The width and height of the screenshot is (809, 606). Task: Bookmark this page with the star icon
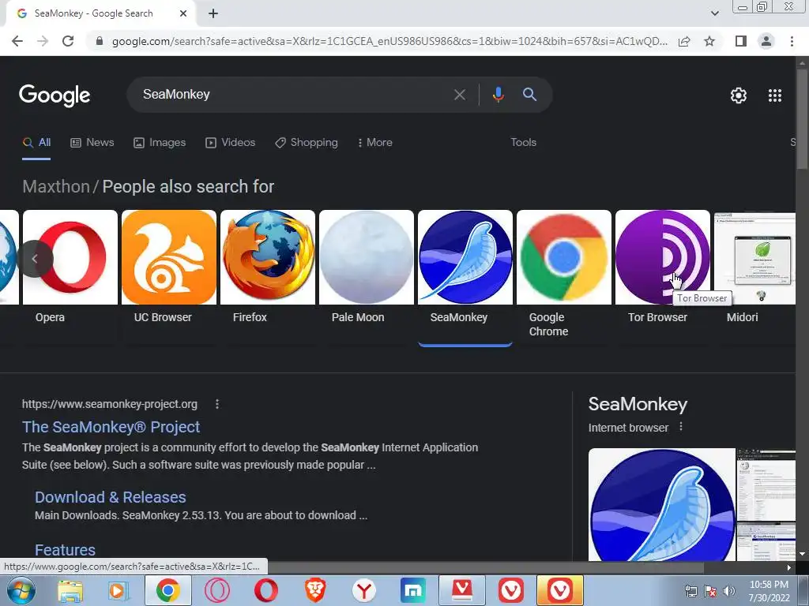coord(709,41)
